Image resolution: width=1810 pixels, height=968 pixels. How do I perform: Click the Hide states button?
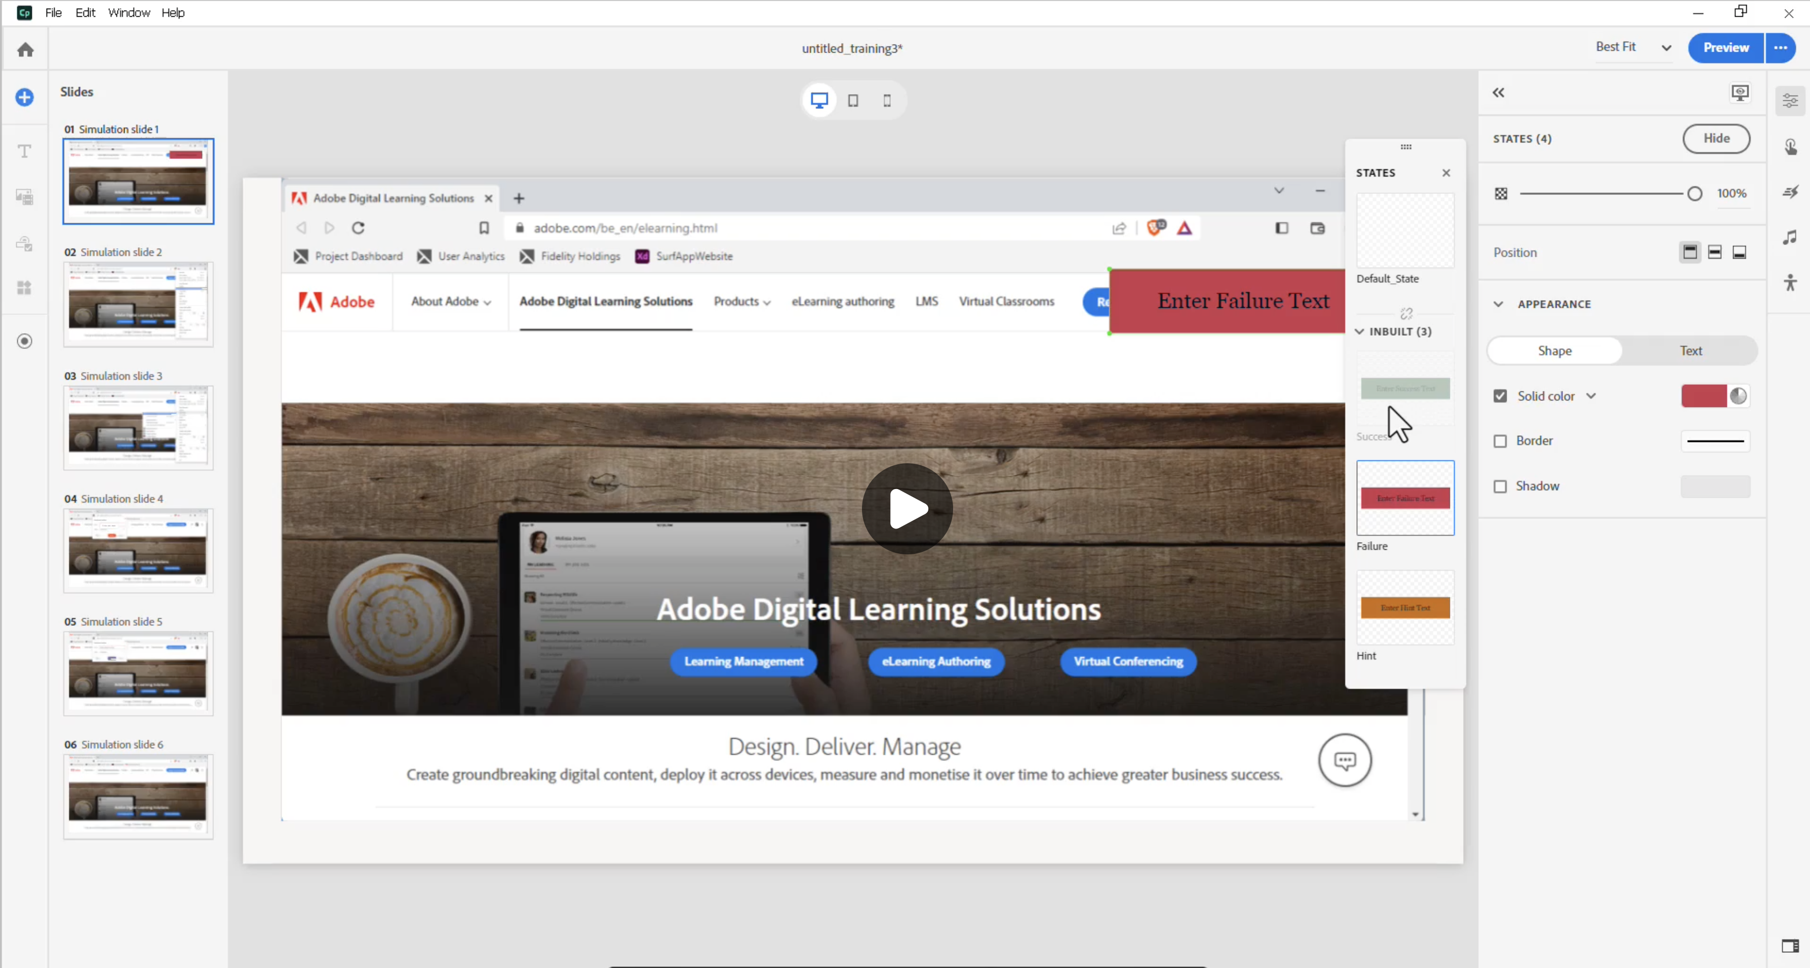(1716, 138)
